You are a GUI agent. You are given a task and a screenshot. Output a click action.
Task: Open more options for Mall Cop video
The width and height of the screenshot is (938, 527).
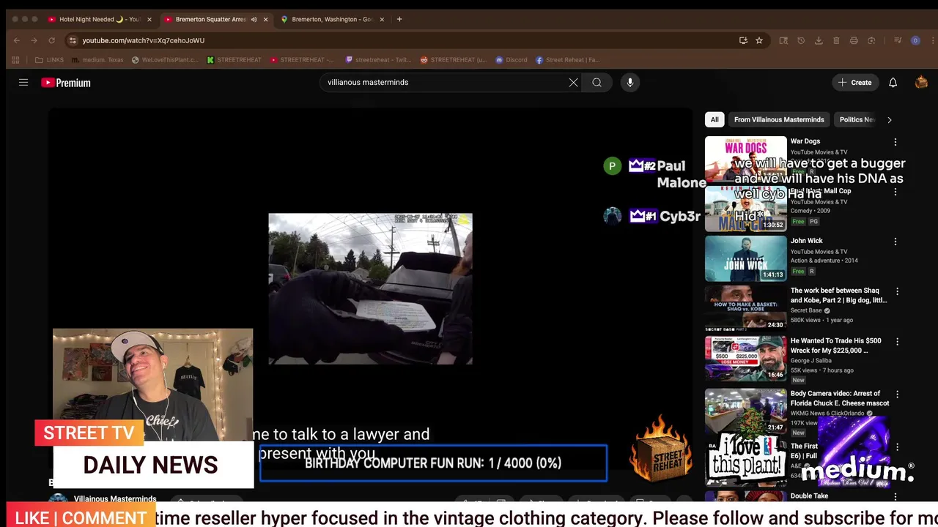(895, 192)
